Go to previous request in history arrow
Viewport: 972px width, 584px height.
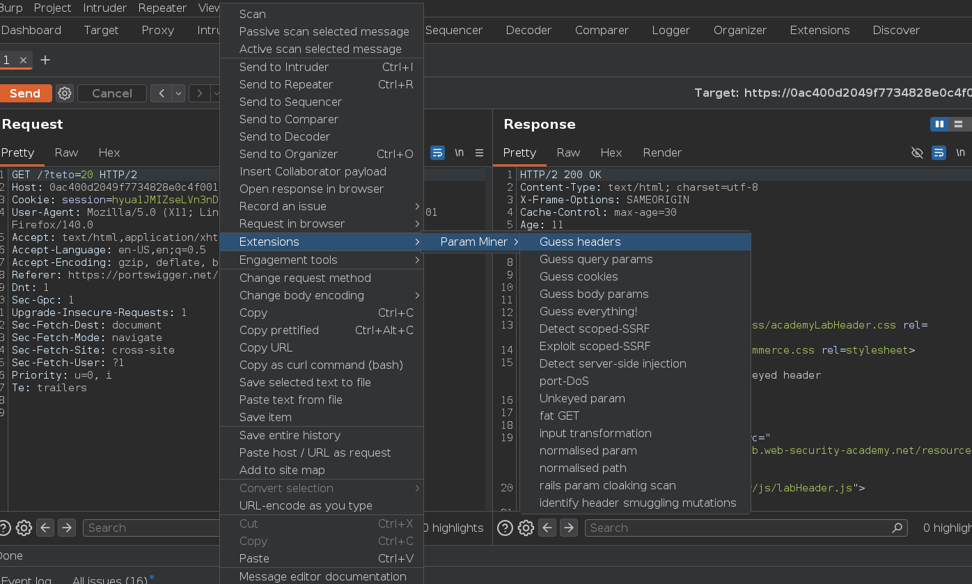(162, 93)
